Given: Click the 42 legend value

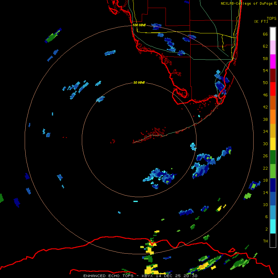Looking at the screenshot, I should [265, 107].
